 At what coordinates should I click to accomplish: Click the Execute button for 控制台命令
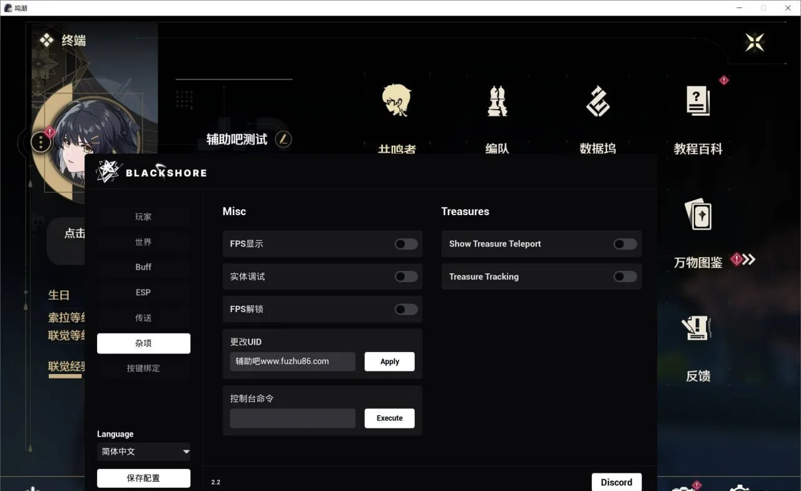[389, 418]
